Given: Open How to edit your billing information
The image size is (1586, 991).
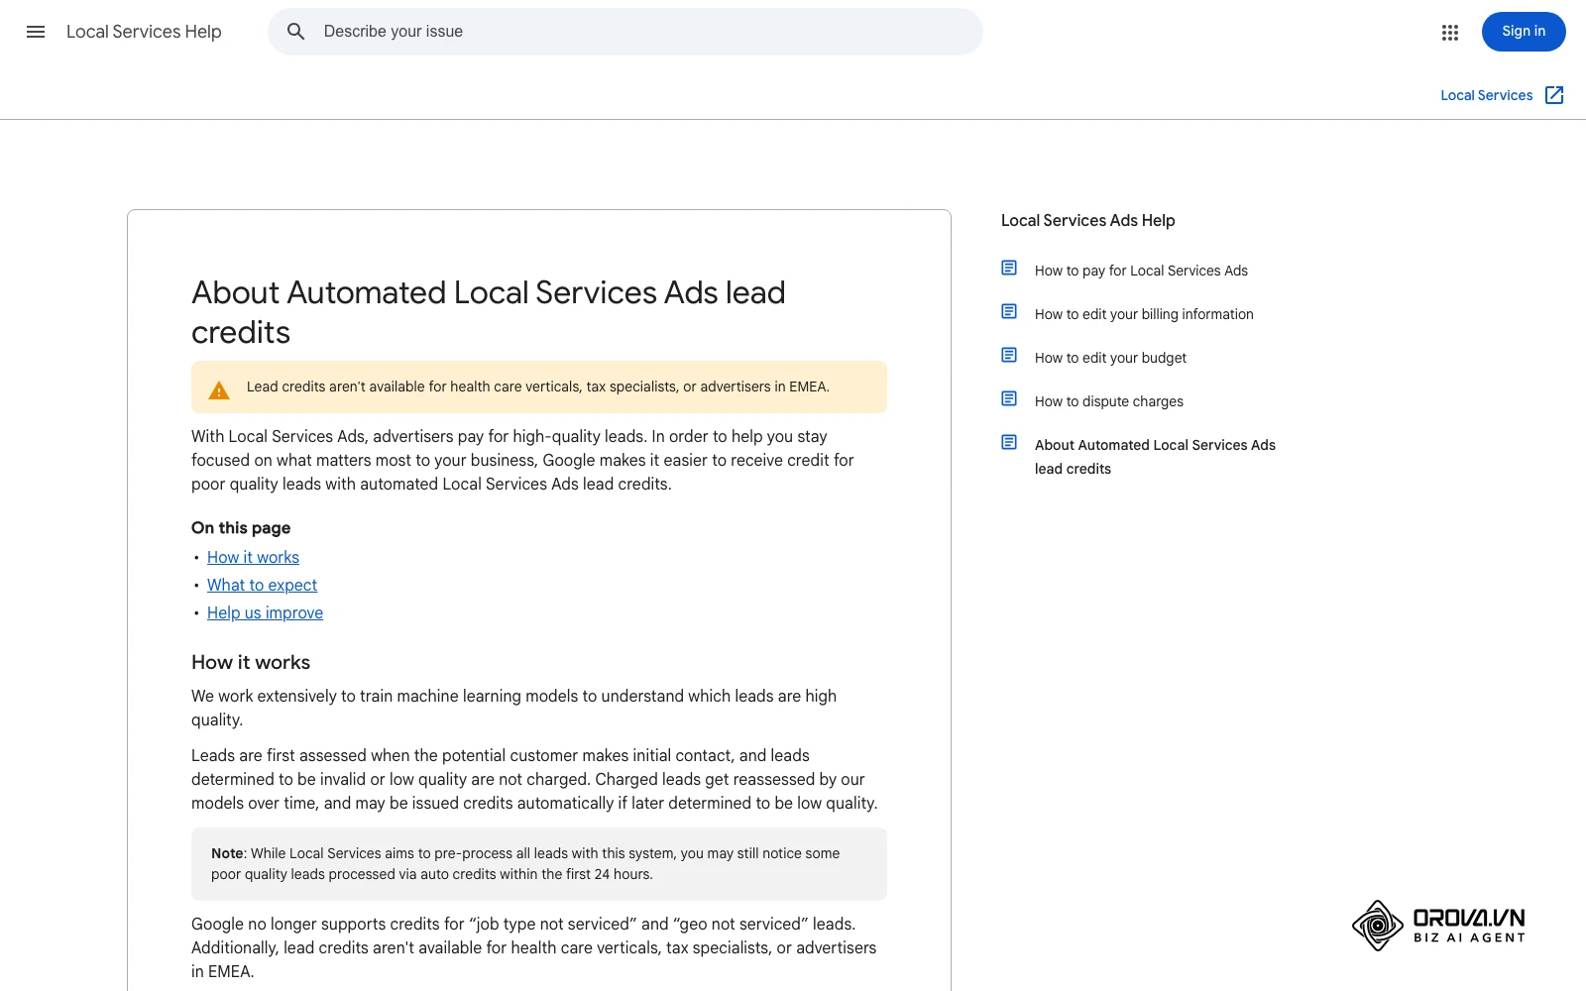Looking at the screenshot, I should click(x=1144, y=314).
